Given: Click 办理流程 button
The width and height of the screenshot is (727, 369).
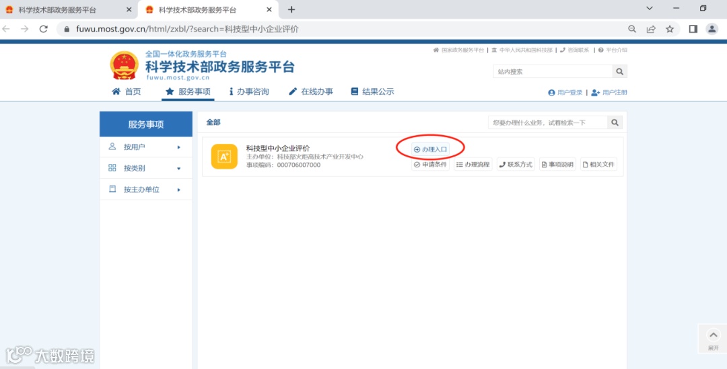Looking at the screenshot, I should click(x=473, y=165).
